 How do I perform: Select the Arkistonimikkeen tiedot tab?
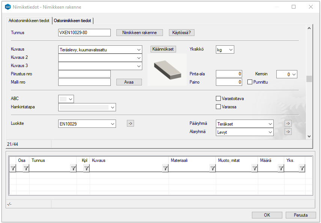29,21
